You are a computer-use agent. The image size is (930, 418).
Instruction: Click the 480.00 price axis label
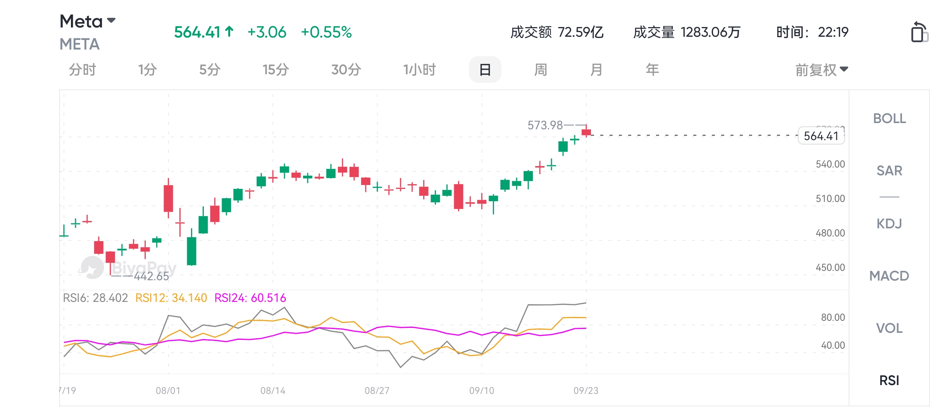pos(830,233)
